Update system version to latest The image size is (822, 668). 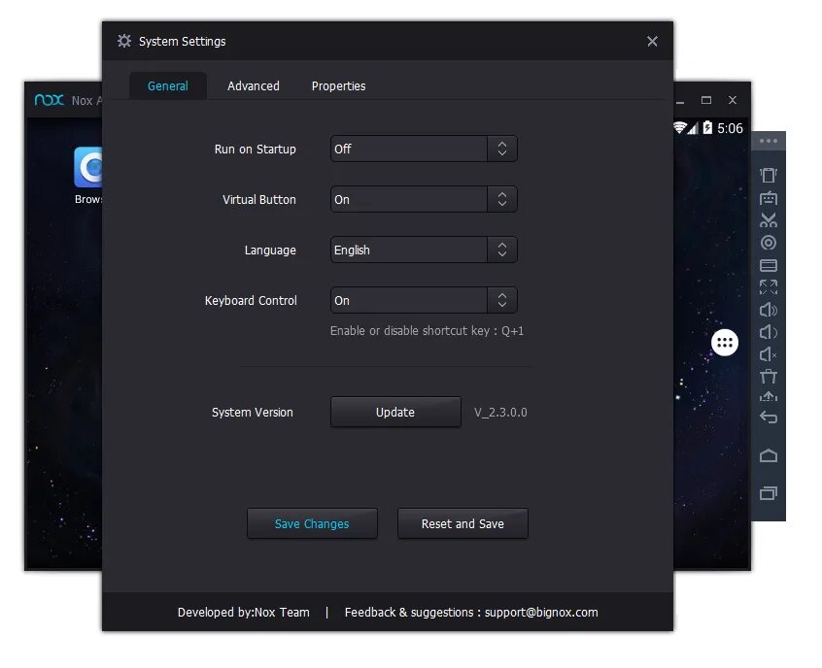394,412
